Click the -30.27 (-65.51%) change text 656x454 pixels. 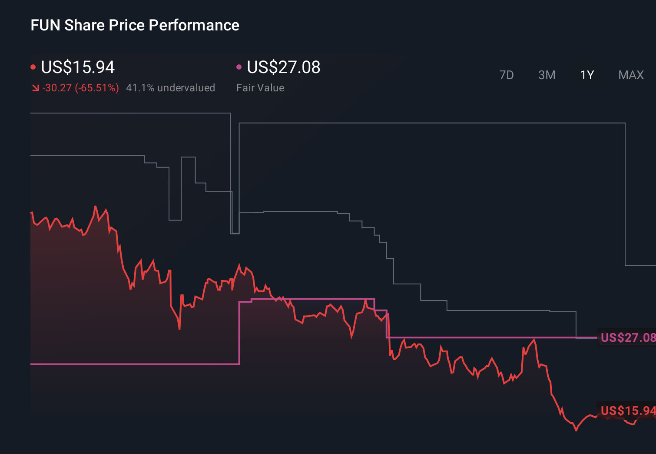(80, 87)
